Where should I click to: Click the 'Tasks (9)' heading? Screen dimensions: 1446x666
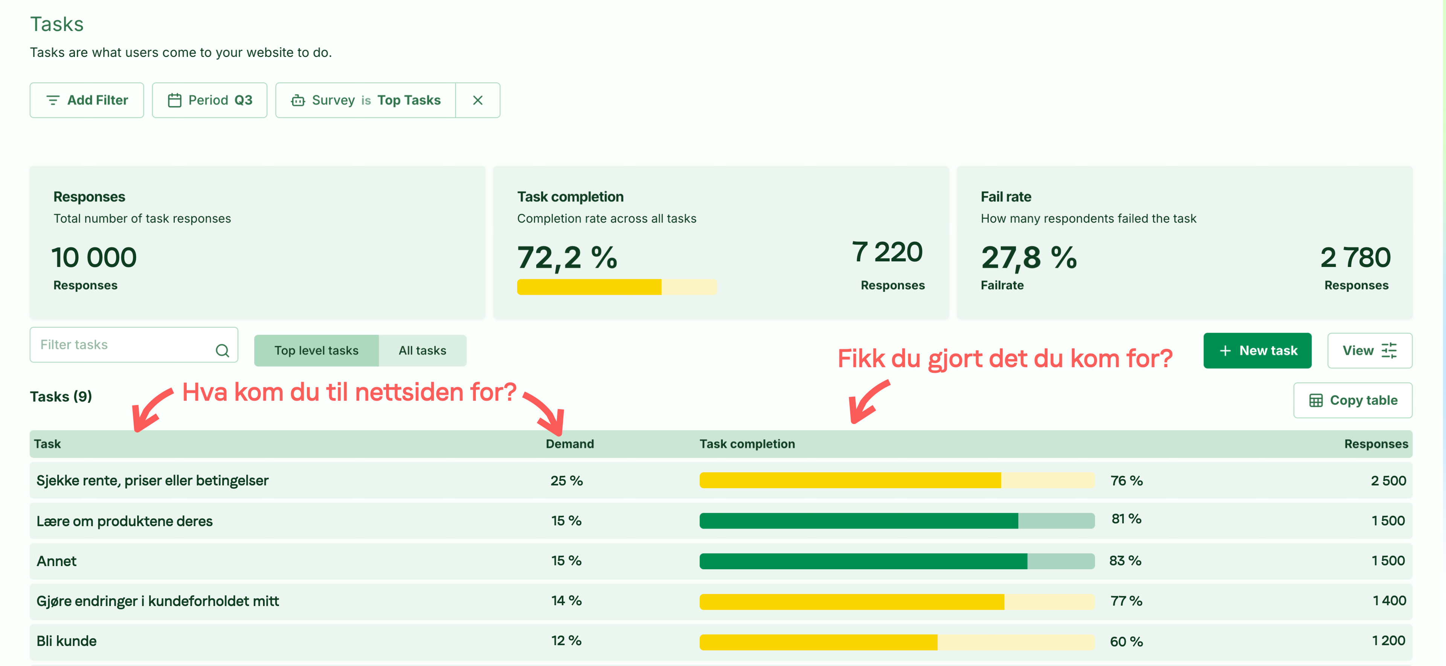pos(61,397)
